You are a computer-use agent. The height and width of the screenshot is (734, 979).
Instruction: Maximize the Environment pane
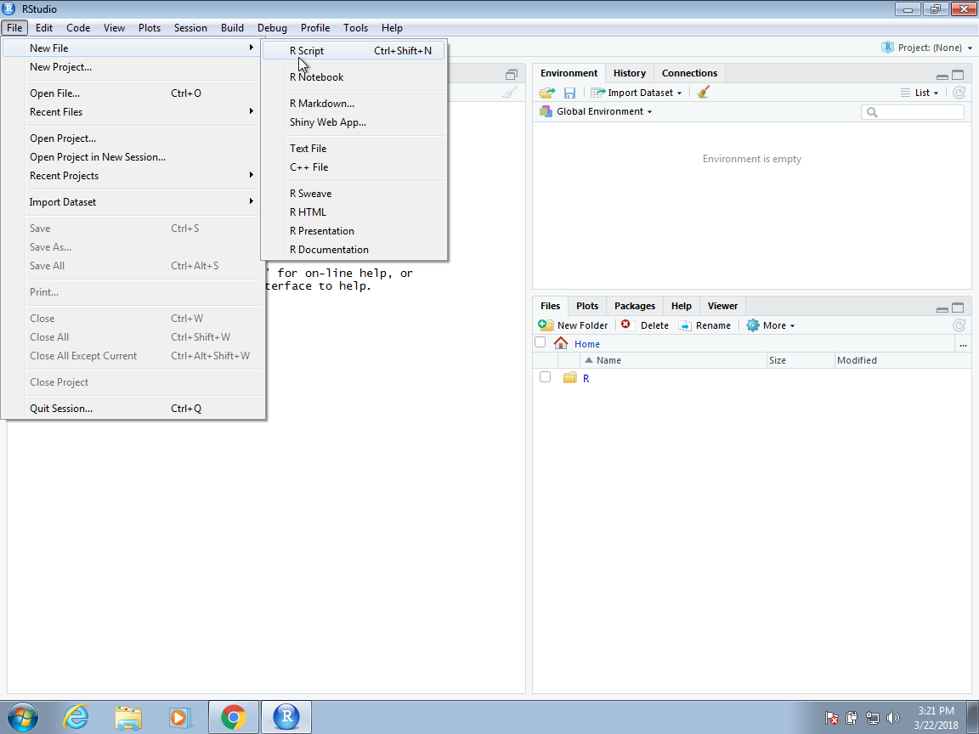coord(958,75)
